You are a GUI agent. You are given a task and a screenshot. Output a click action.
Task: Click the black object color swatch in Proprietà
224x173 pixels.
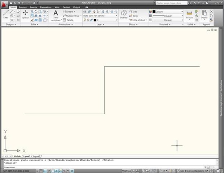[154, 12]
